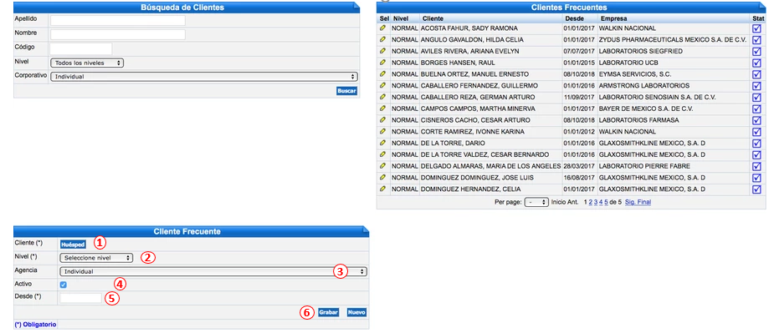Open BORGES HANSEN, RAUL via pencil icon

coord(382,63)
